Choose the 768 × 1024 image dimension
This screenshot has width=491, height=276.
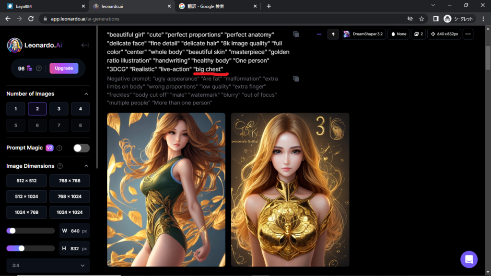tap(70, 196)
